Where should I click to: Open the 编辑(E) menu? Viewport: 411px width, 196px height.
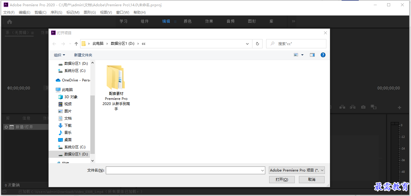pyautogui.click(x=24, y=12)
